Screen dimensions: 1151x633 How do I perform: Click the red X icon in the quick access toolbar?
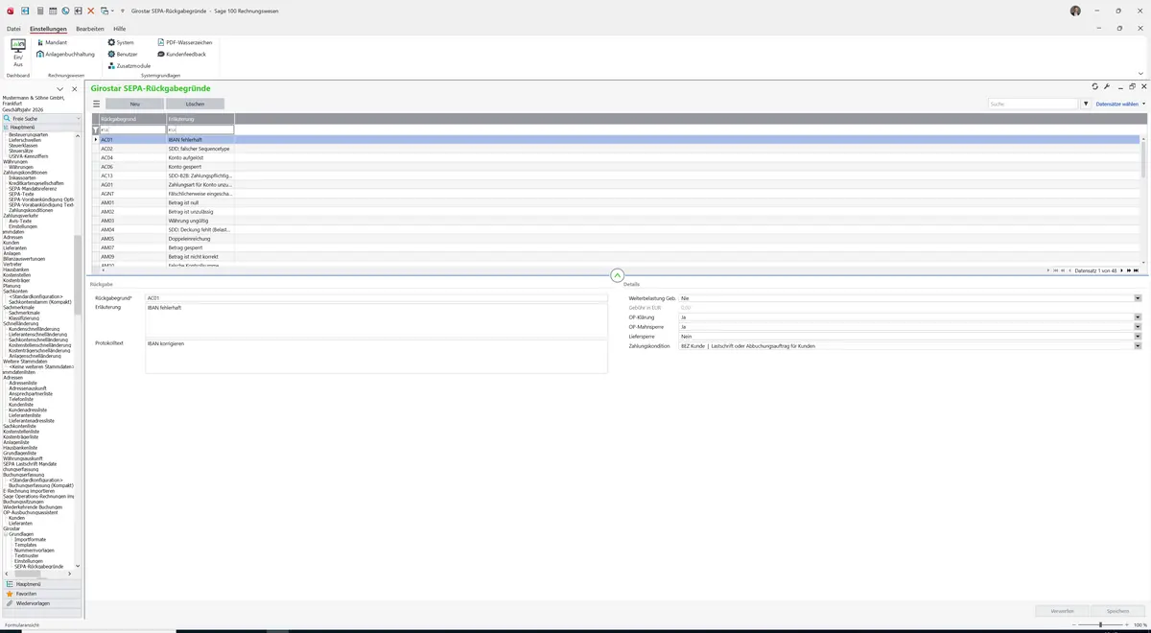pos(91,11)
